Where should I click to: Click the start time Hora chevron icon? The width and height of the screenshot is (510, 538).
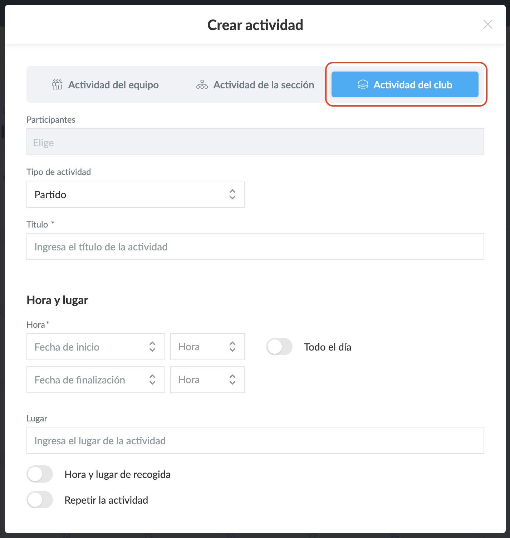coord(232,347)
